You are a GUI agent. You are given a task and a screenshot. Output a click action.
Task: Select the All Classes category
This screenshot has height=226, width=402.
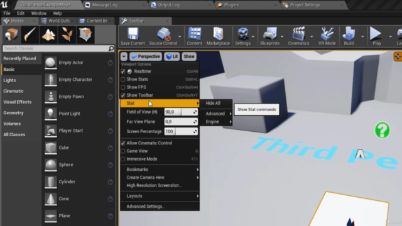[x=14, y=134]
